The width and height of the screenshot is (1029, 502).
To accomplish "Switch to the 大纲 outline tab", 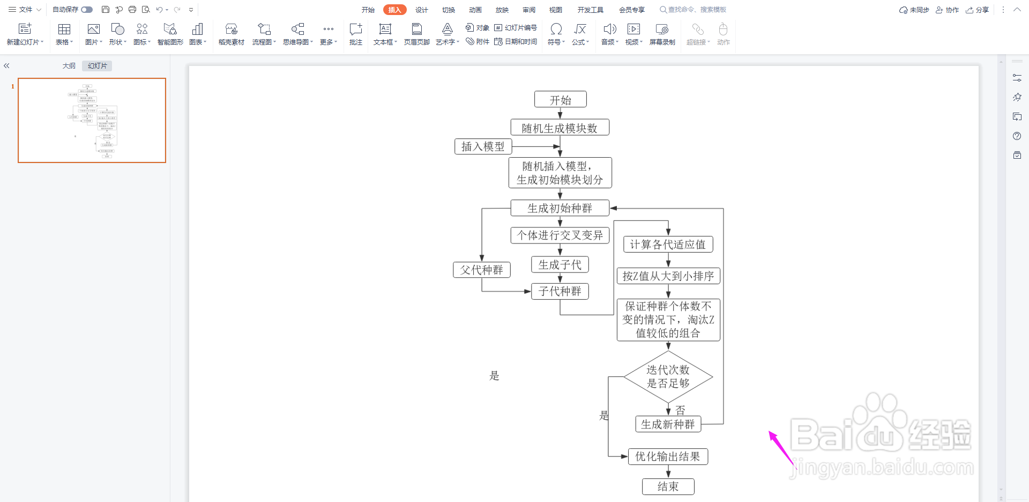I will coord(69,65).
